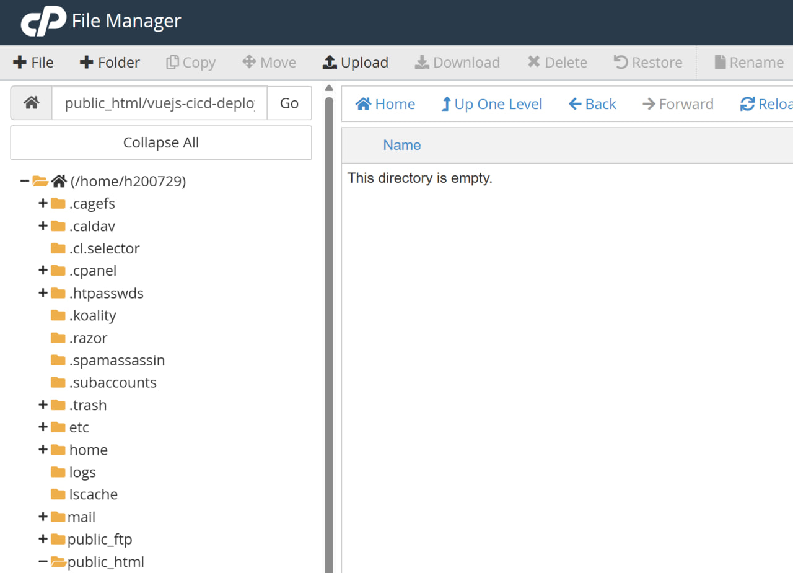
Task: Click the tree panel scrollbar up arrow
Action: [x=329, y=88]
